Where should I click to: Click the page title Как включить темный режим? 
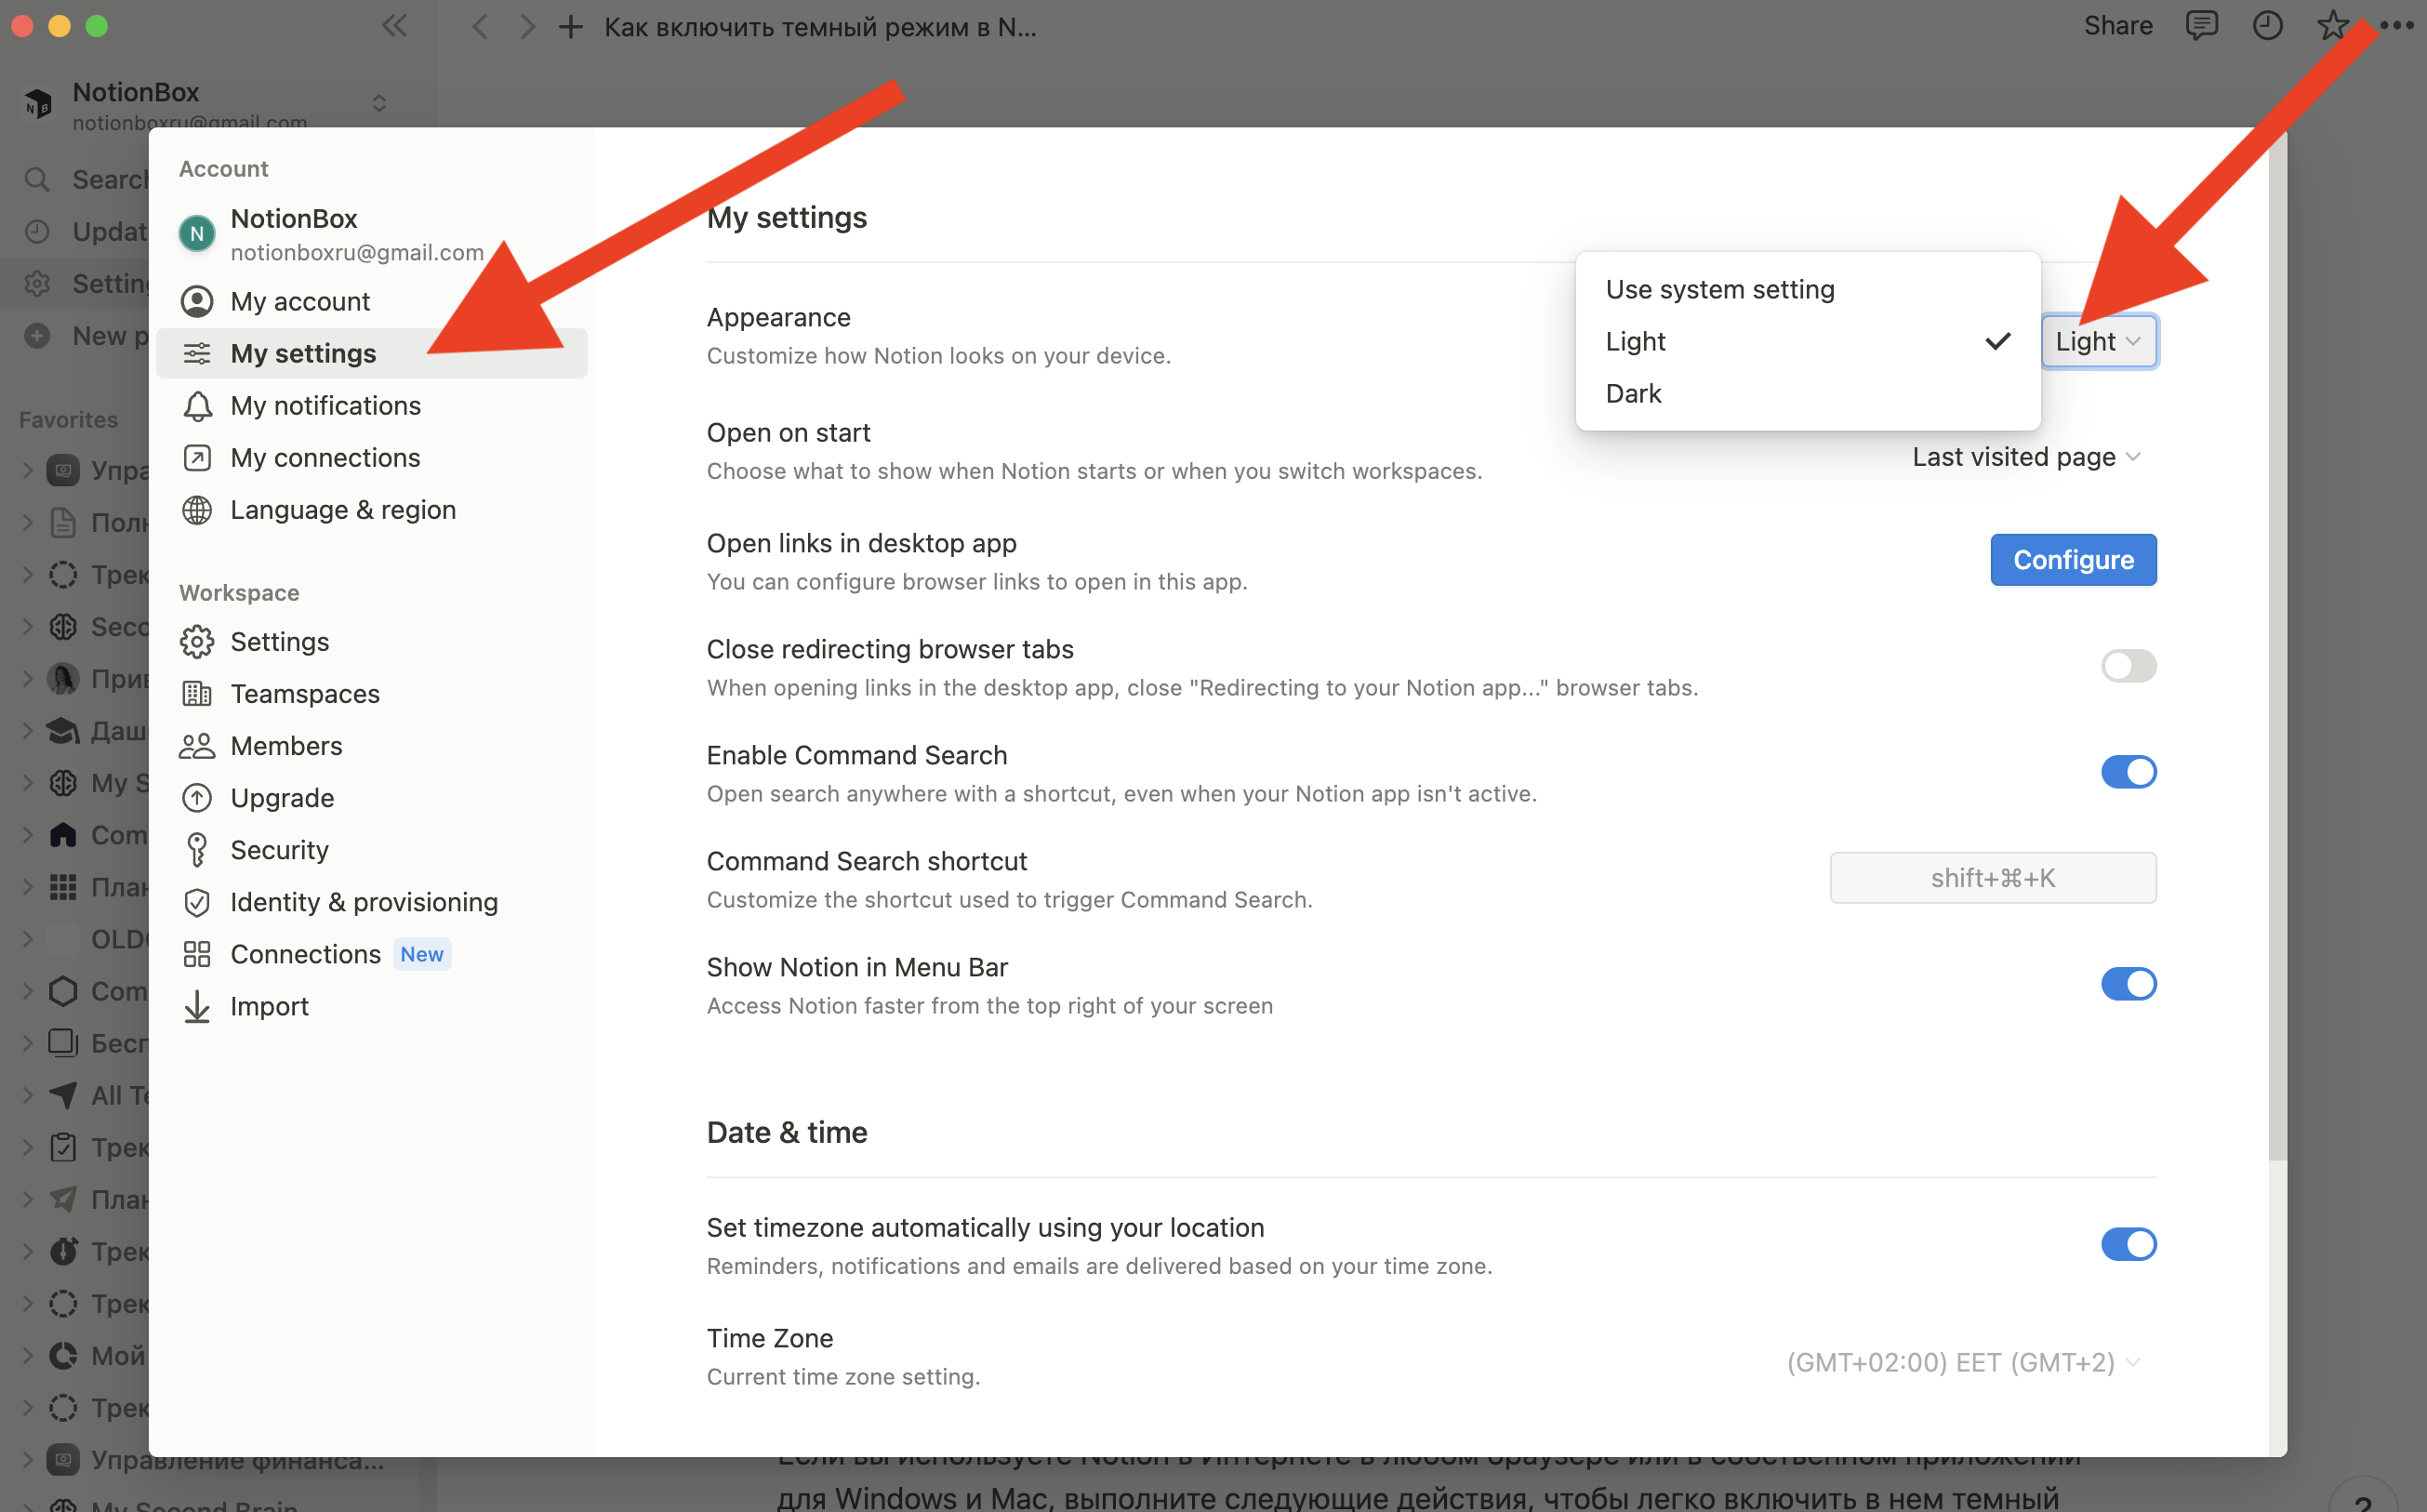tap(819, 27)
